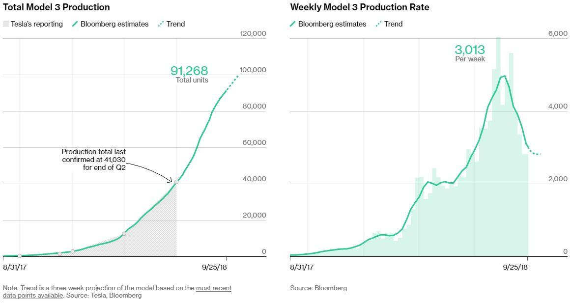Click Bloomberg estimates line icon in Weekly Rate legend

point(293,24)
